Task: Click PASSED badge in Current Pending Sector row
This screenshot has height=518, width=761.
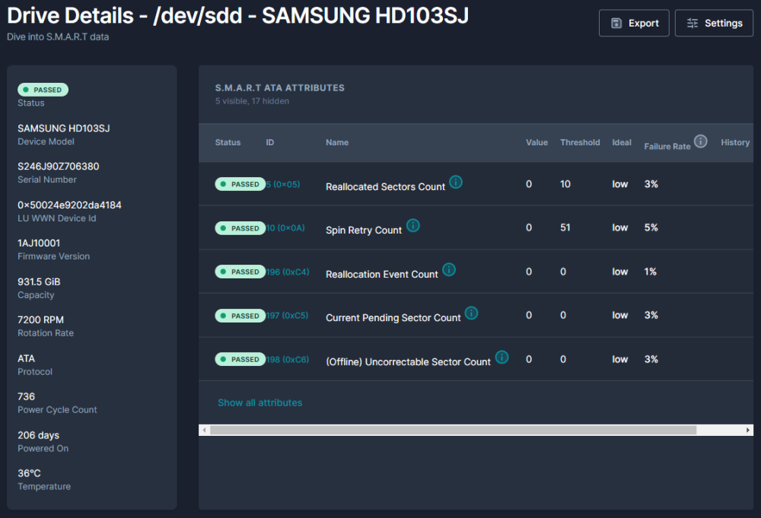Action: (x=240, y=316)
